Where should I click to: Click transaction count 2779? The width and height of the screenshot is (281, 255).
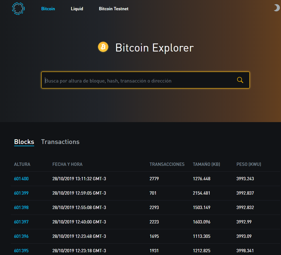[x=154, y=179]
